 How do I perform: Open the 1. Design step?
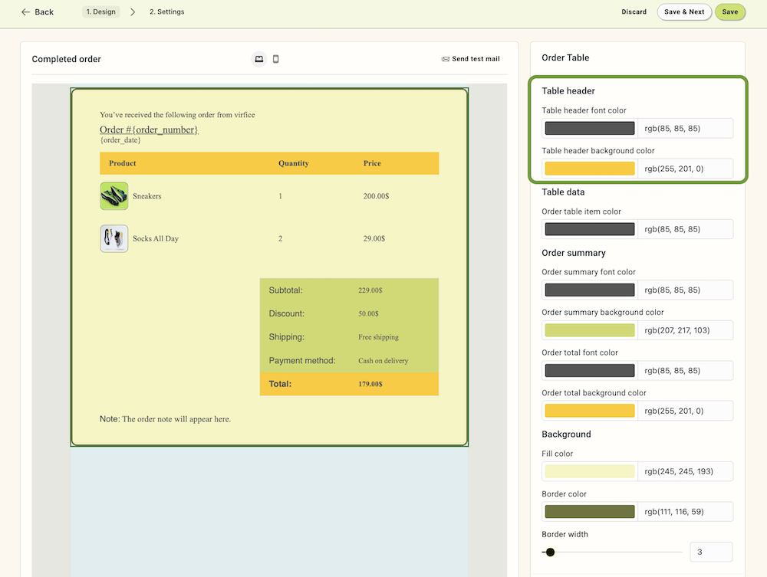(x=100, y=11)
